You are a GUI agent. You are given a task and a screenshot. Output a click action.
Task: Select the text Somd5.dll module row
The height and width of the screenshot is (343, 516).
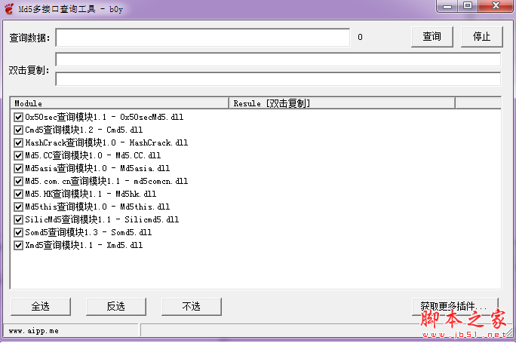[88, 232]
